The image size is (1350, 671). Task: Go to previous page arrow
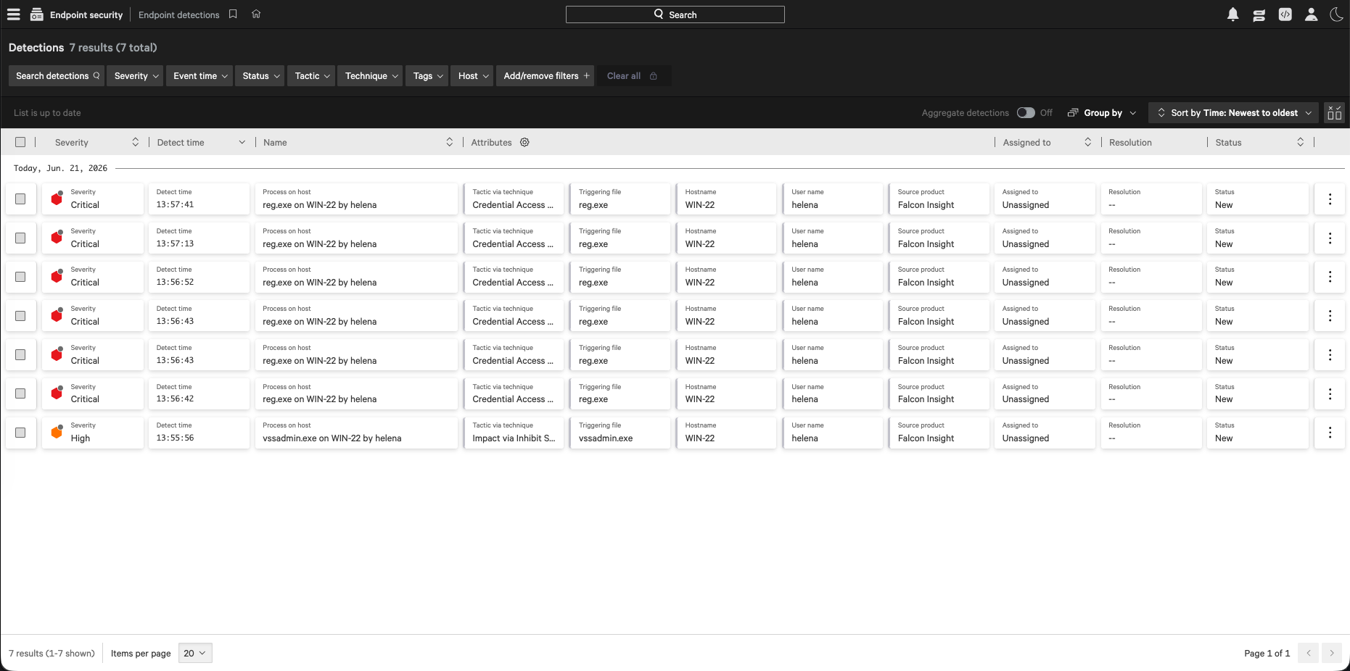1308,653
